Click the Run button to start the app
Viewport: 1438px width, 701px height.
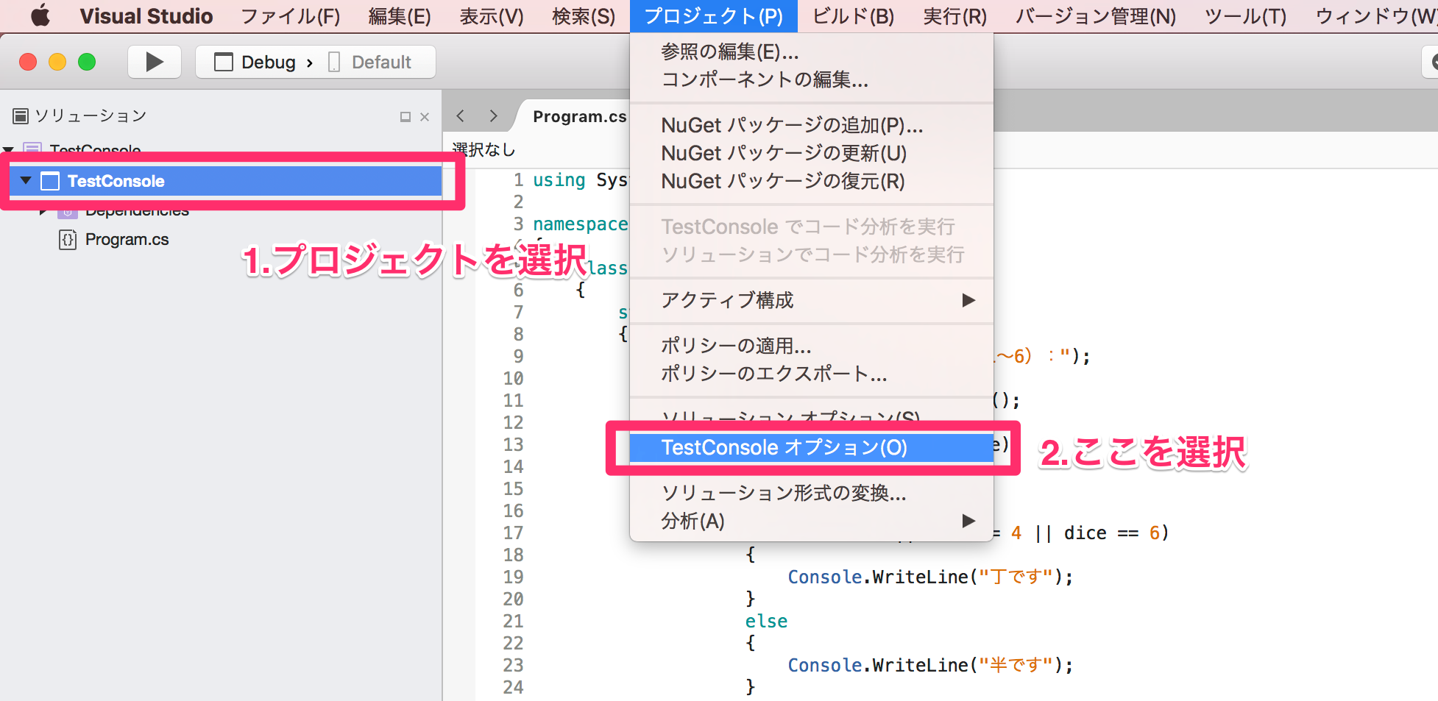coord(154,62)
